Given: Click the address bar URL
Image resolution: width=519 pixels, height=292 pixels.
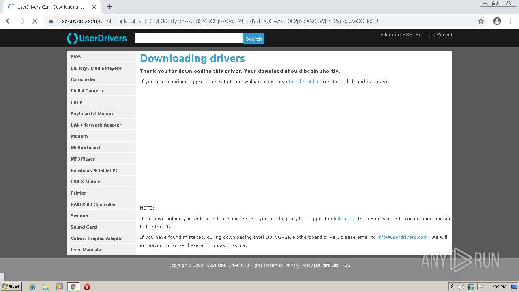Looking at the screenshot, I should (219, 21).
